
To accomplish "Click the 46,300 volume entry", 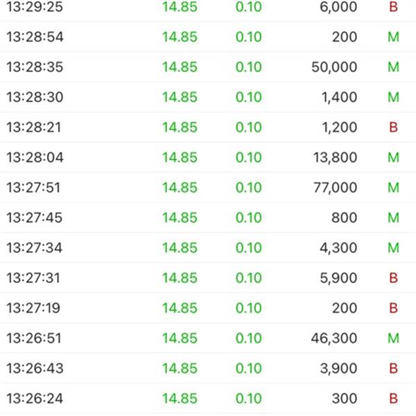I will (334, 338).
